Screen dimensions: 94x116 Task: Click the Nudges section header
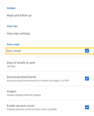[x=11, y=8]
